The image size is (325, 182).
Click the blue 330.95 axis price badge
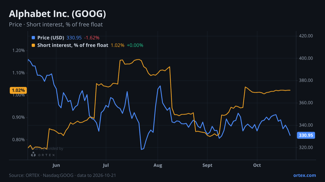[x=306, y=135]
